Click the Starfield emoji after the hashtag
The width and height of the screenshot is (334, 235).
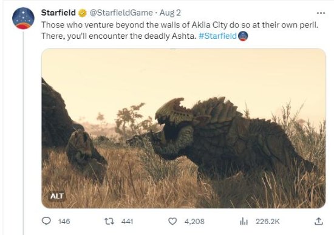[243, 36]
